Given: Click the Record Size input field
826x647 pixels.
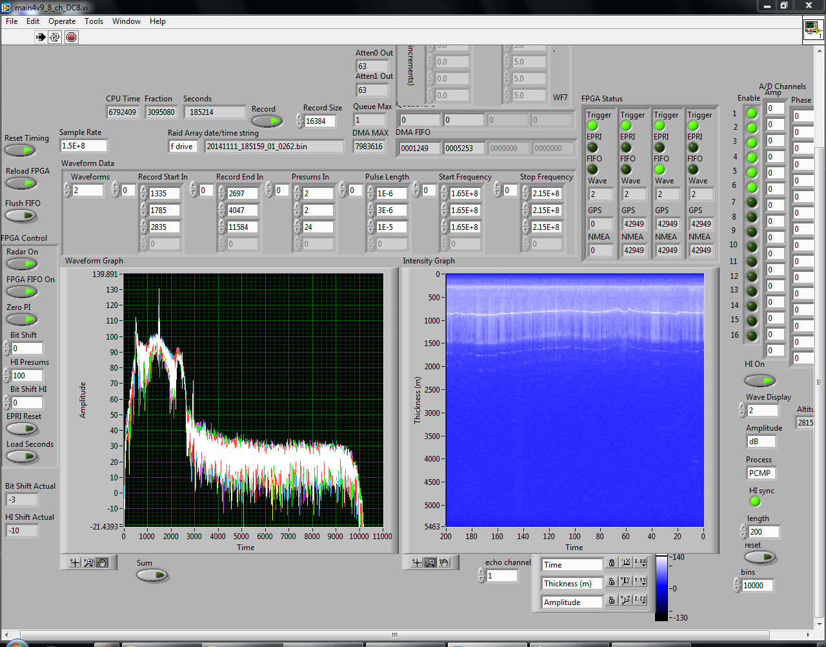Looking at the screenshot, I should [320, 121].
